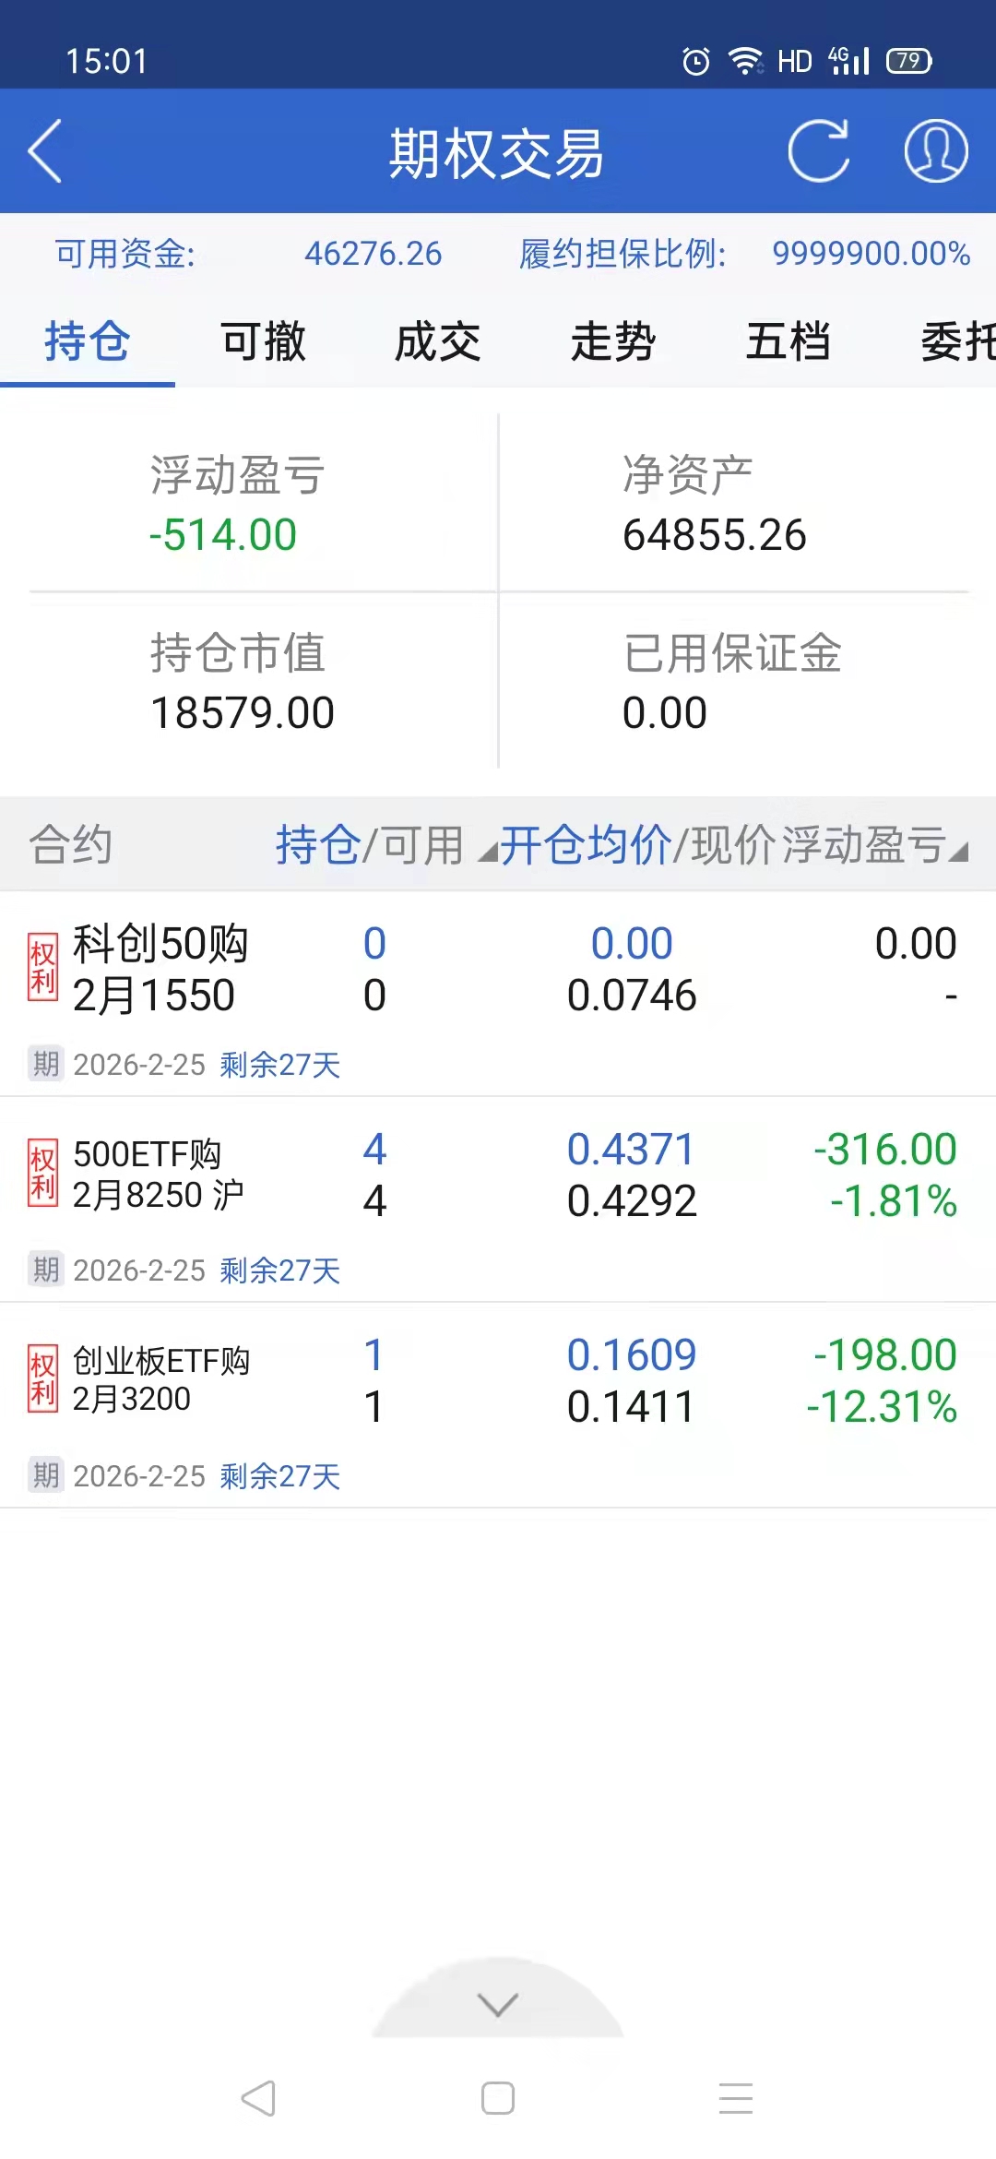Refresh the options trading data

[x=818, y=151]
